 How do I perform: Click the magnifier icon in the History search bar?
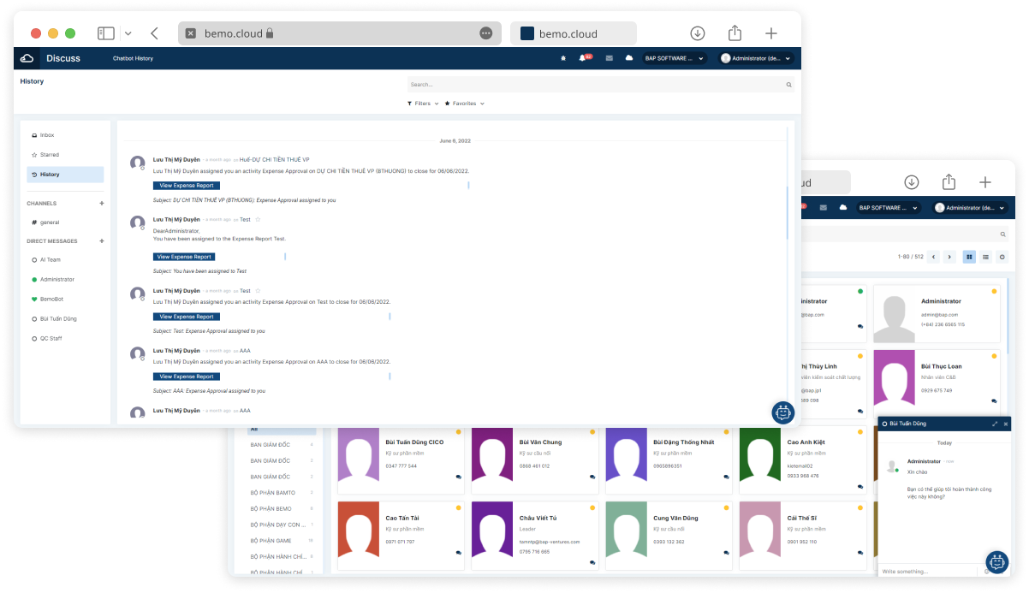click(789, 85)
